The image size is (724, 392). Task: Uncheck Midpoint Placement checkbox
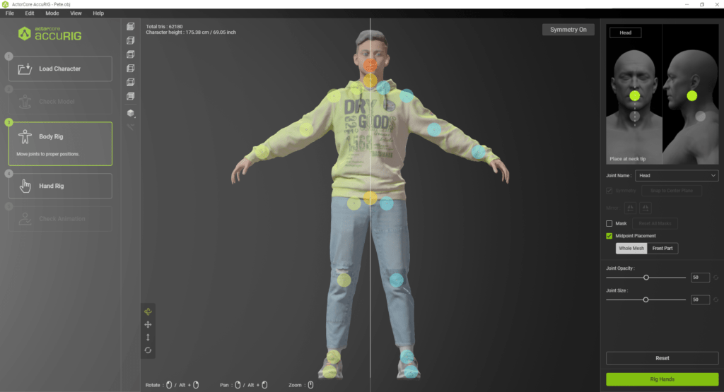(609, 236)
